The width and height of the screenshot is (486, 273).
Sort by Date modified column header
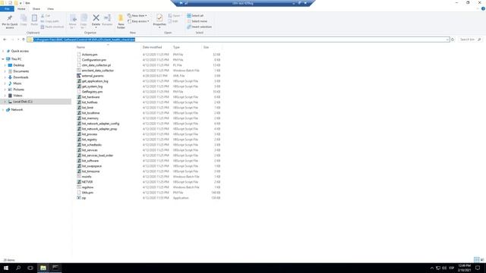point(152,47)
